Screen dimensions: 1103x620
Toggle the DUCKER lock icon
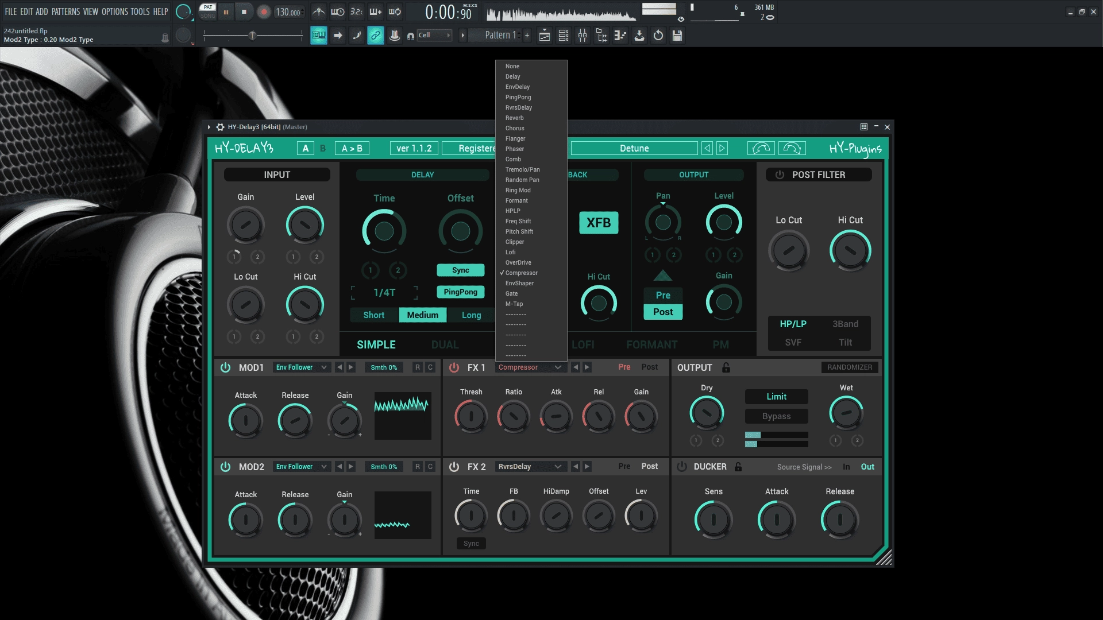(x=738, y=467)
